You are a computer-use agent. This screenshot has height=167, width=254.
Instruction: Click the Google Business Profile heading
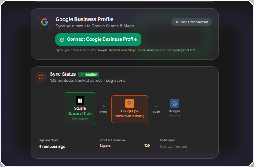pyautogui.click(x=84, y=19)
